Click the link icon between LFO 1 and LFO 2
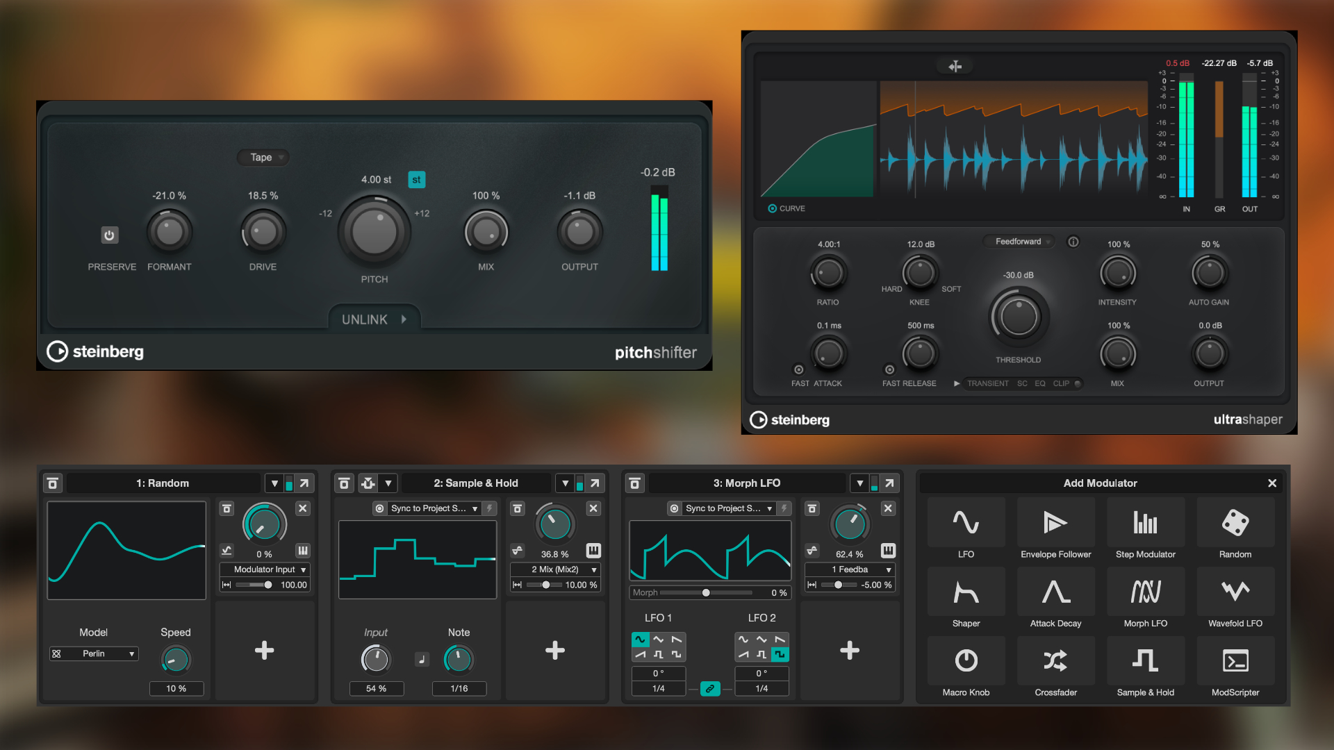1334x750 pixels. pos(710,690)
